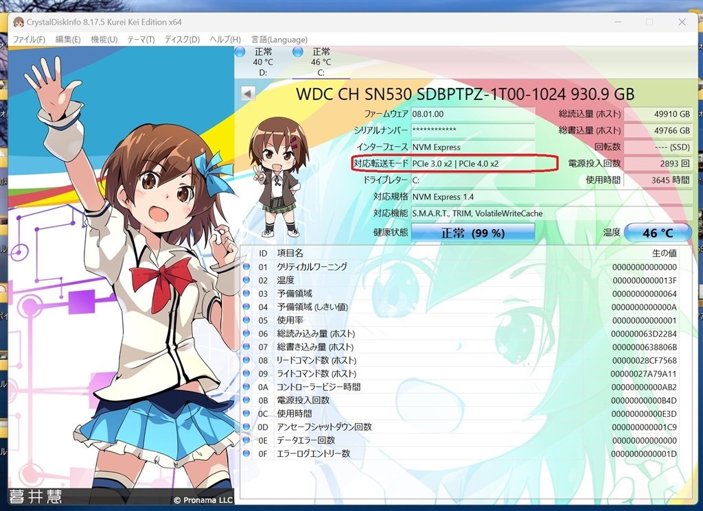703x511 pixels.
Task: Click the total host writes value 49766 GB
Action: point(658,130)
